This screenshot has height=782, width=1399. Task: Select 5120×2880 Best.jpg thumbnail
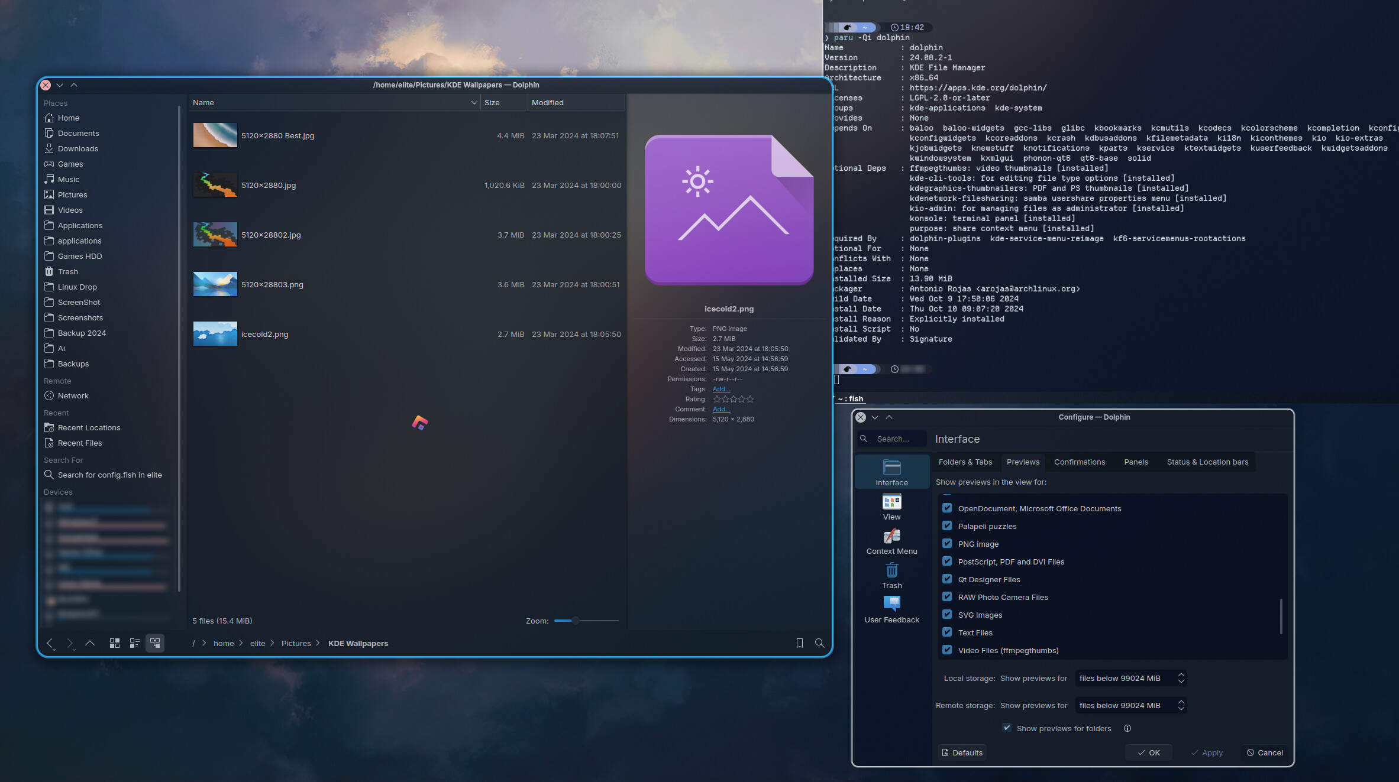pyautogui.click(x=215, y=135)
